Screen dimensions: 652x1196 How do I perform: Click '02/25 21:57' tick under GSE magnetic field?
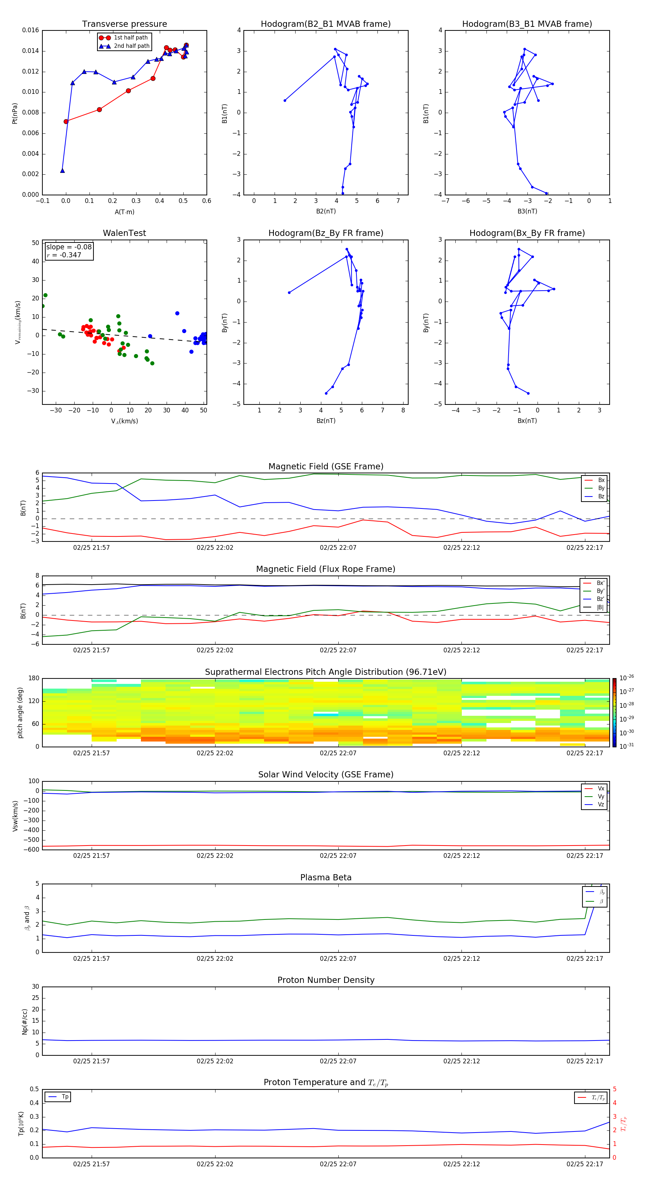click(x=91, y=547)
